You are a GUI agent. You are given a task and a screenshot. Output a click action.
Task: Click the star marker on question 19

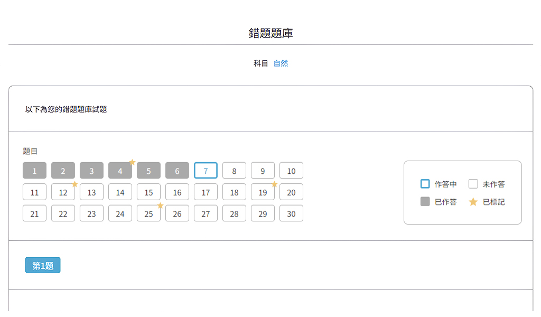[x=274, y=184]
